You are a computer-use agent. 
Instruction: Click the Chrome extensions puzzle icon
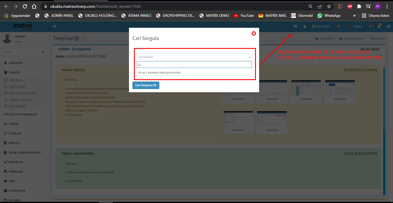pyautogui.click(x=359, y=6)
